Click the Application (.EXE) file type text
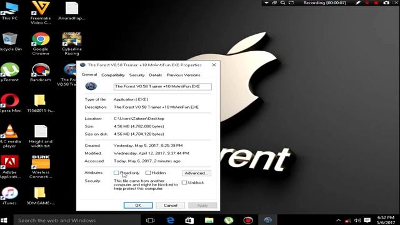This screenshot has height=225, width=400. [x=131, y=99]
